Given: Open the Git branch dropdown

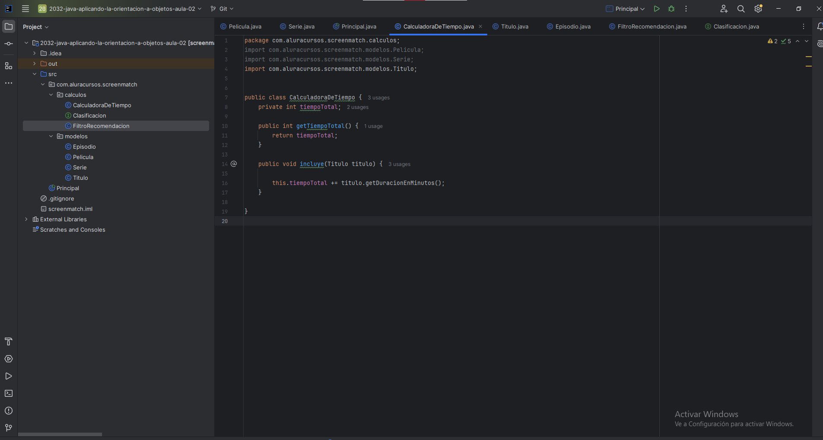Looking at the screenshot, I should (x=222, y=9).
